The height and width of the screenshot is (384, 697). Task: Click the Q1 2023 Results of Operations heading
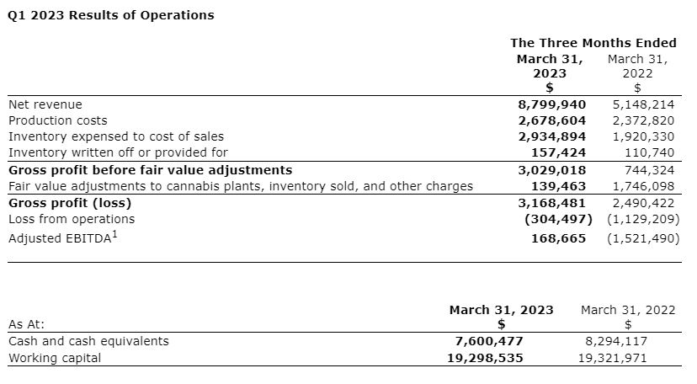point(109,15)
